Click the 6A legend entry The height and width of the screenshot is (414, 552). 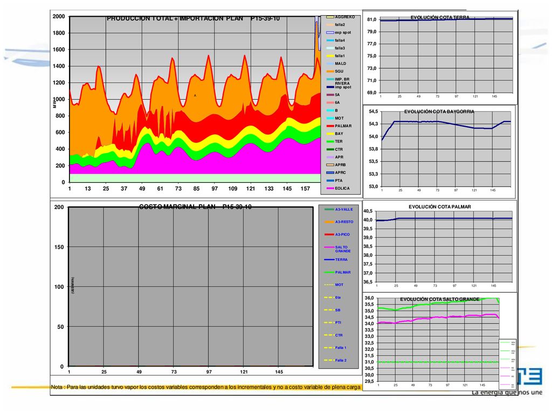coord(333,102)
